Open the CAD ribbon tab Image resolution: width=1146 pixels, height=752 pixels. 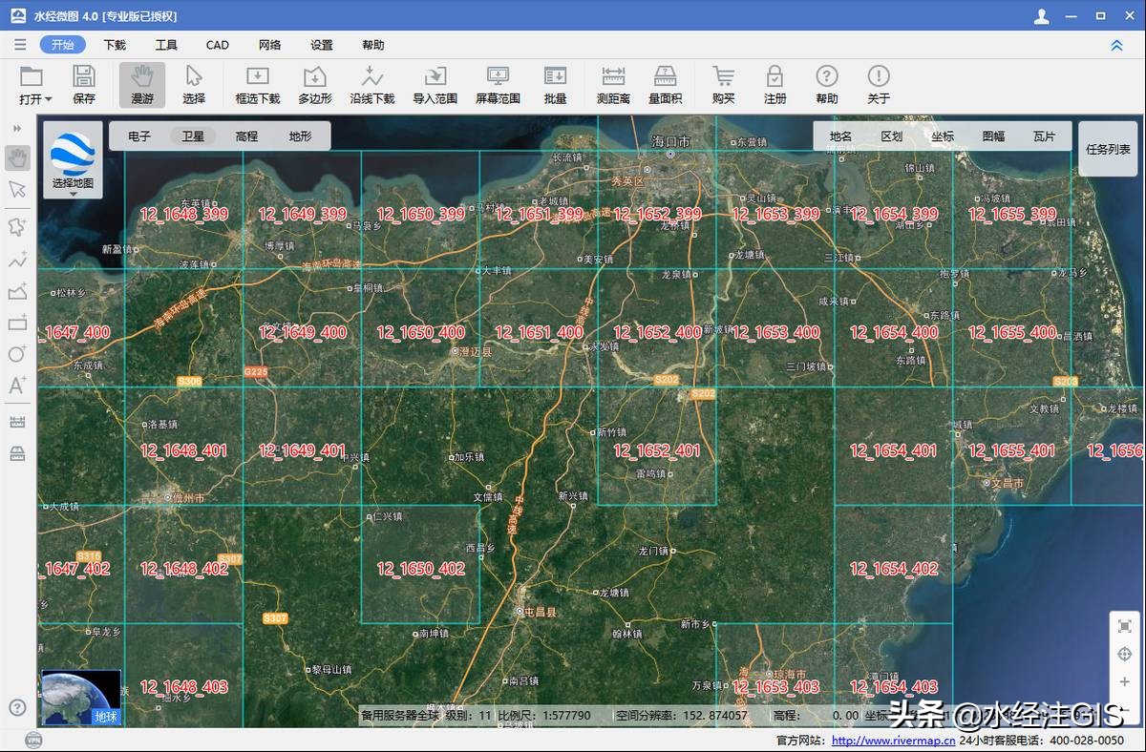(x=218, y=45)
